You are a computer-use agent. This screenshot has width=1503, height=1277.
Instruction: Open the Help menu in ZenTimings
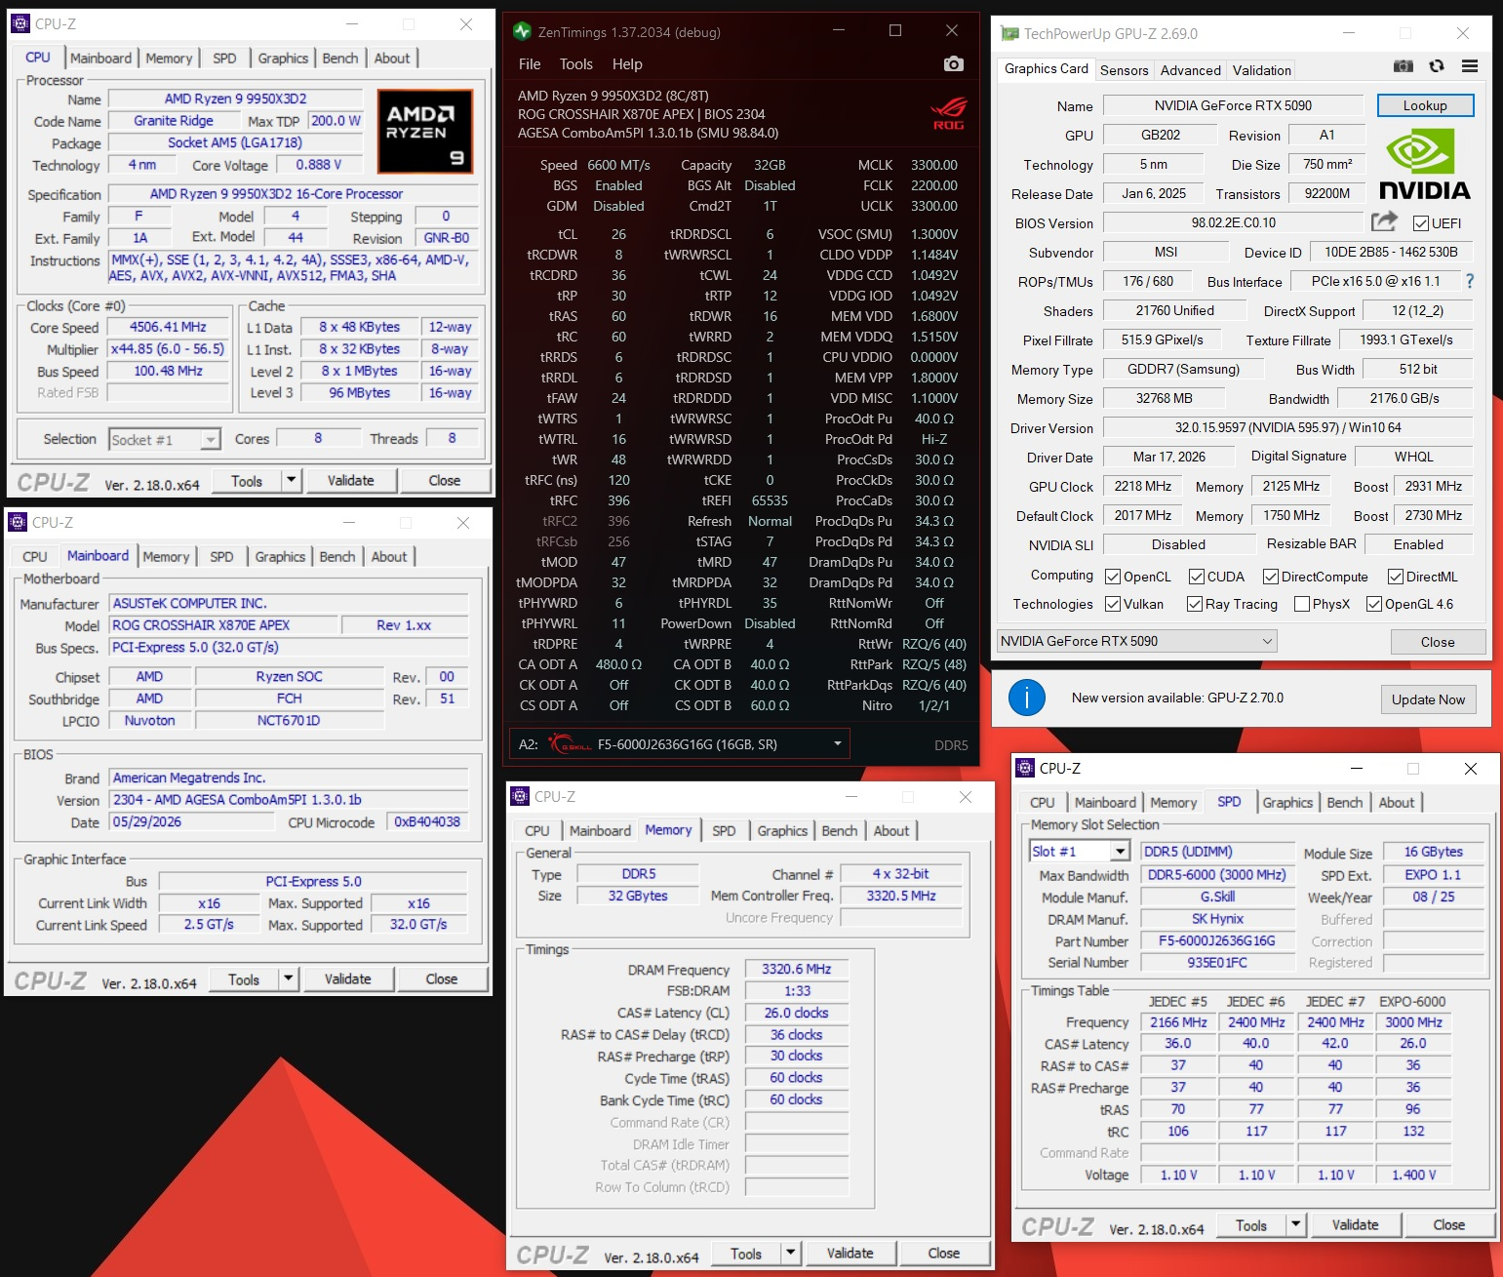coord(627,64)
